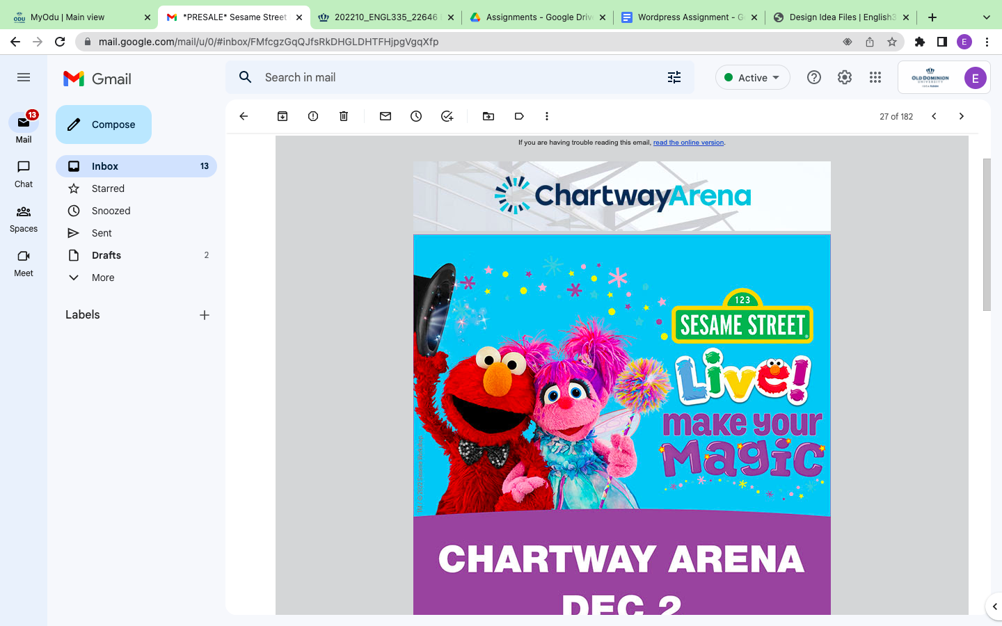Mark email as unread
Screen dimensions: 1002x626
pos(385,116)
